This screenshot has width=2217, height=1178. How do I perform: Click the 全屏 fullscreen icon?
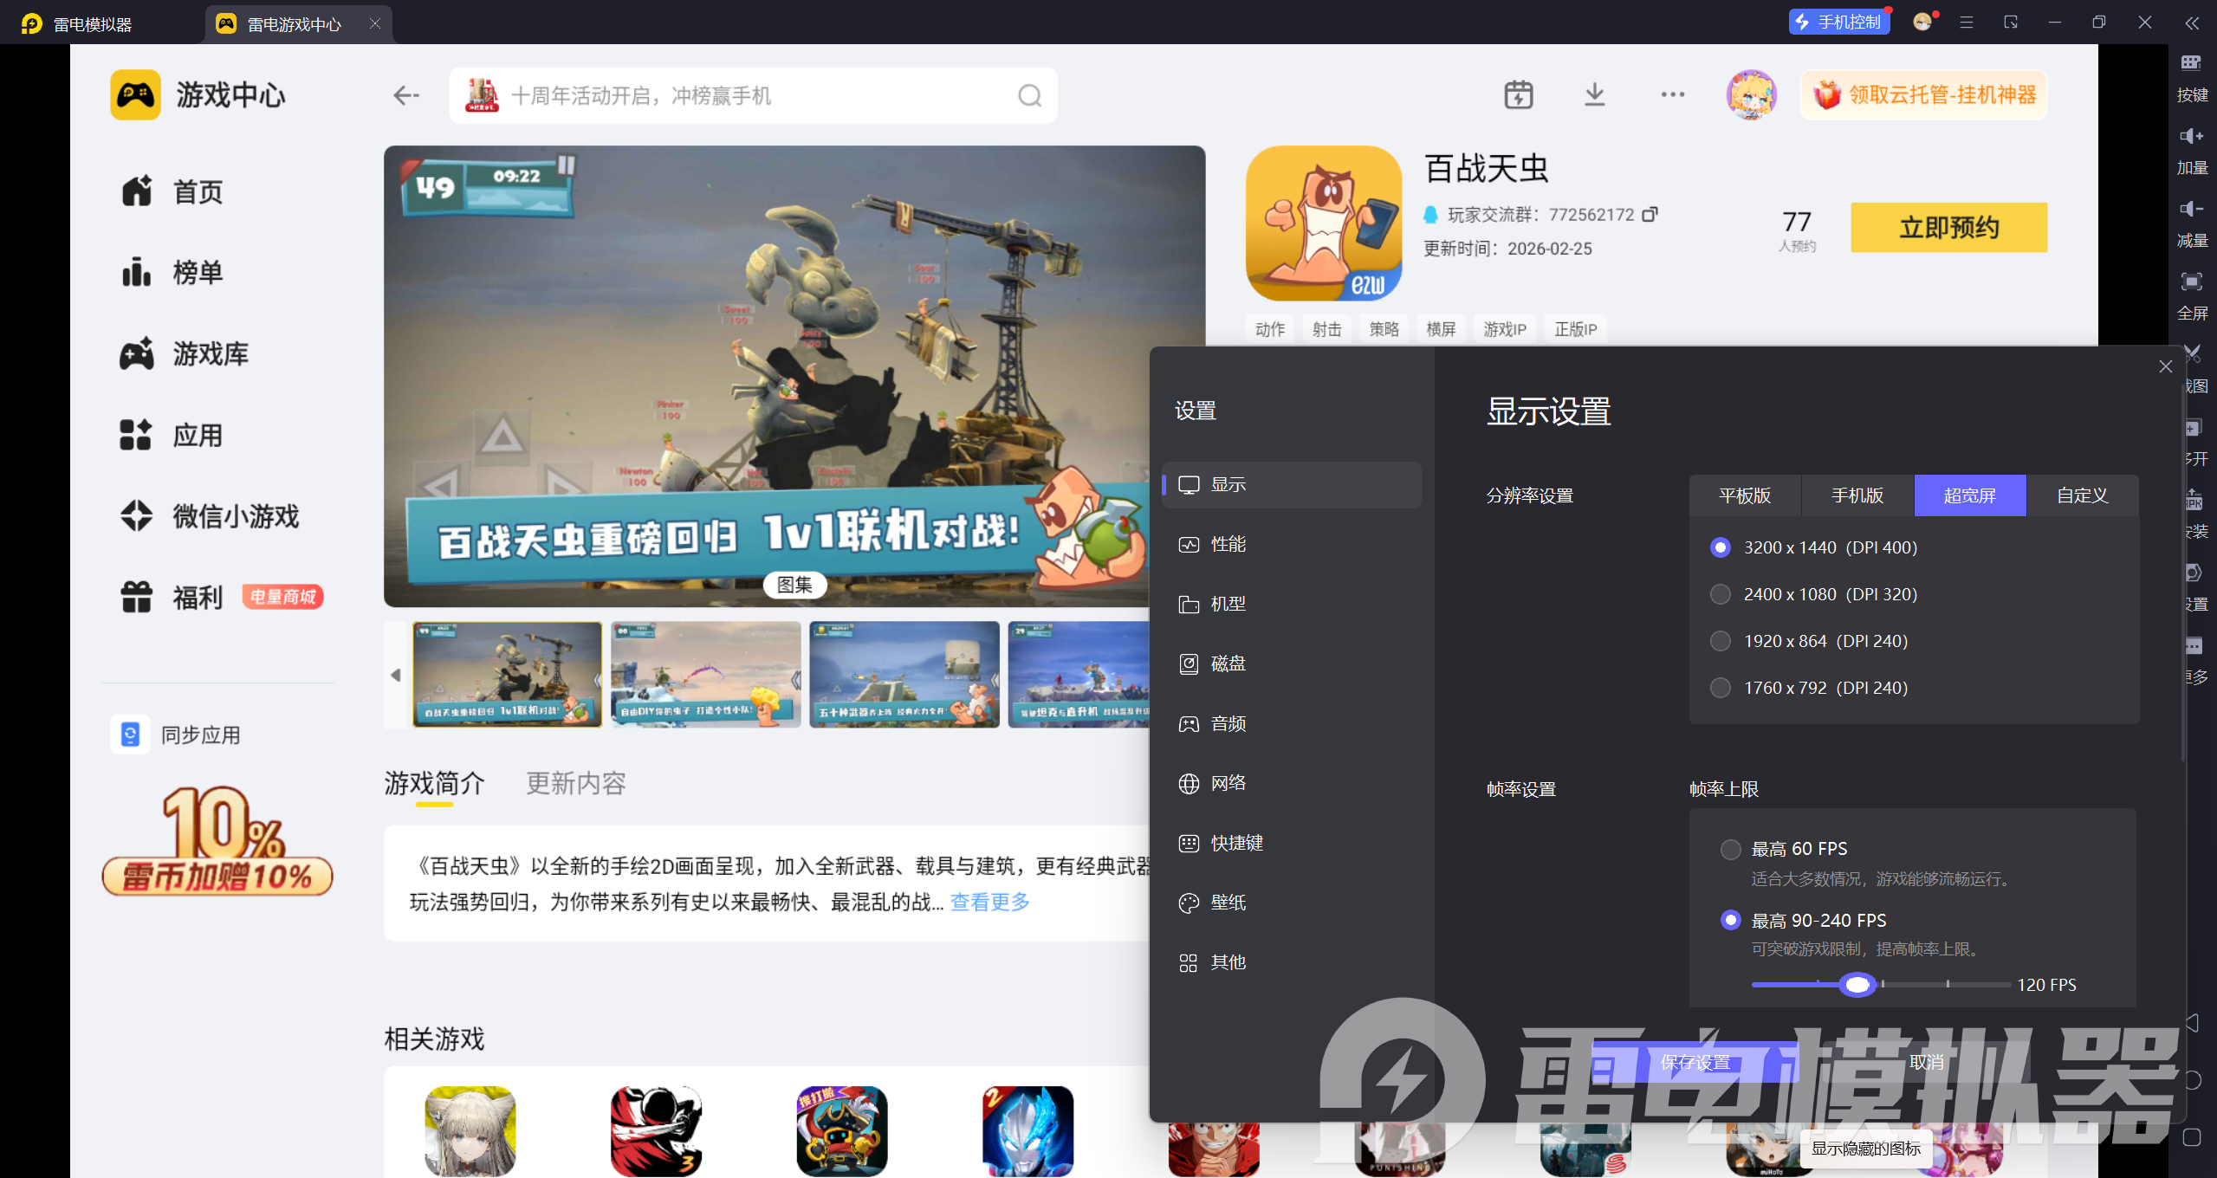[x=2191, y=282]
